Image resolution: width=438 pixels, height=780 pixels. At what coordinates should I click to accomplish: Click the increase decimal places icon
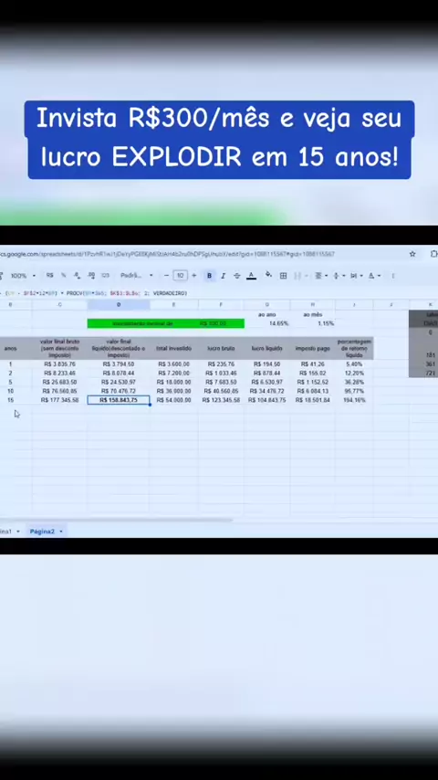91,276
